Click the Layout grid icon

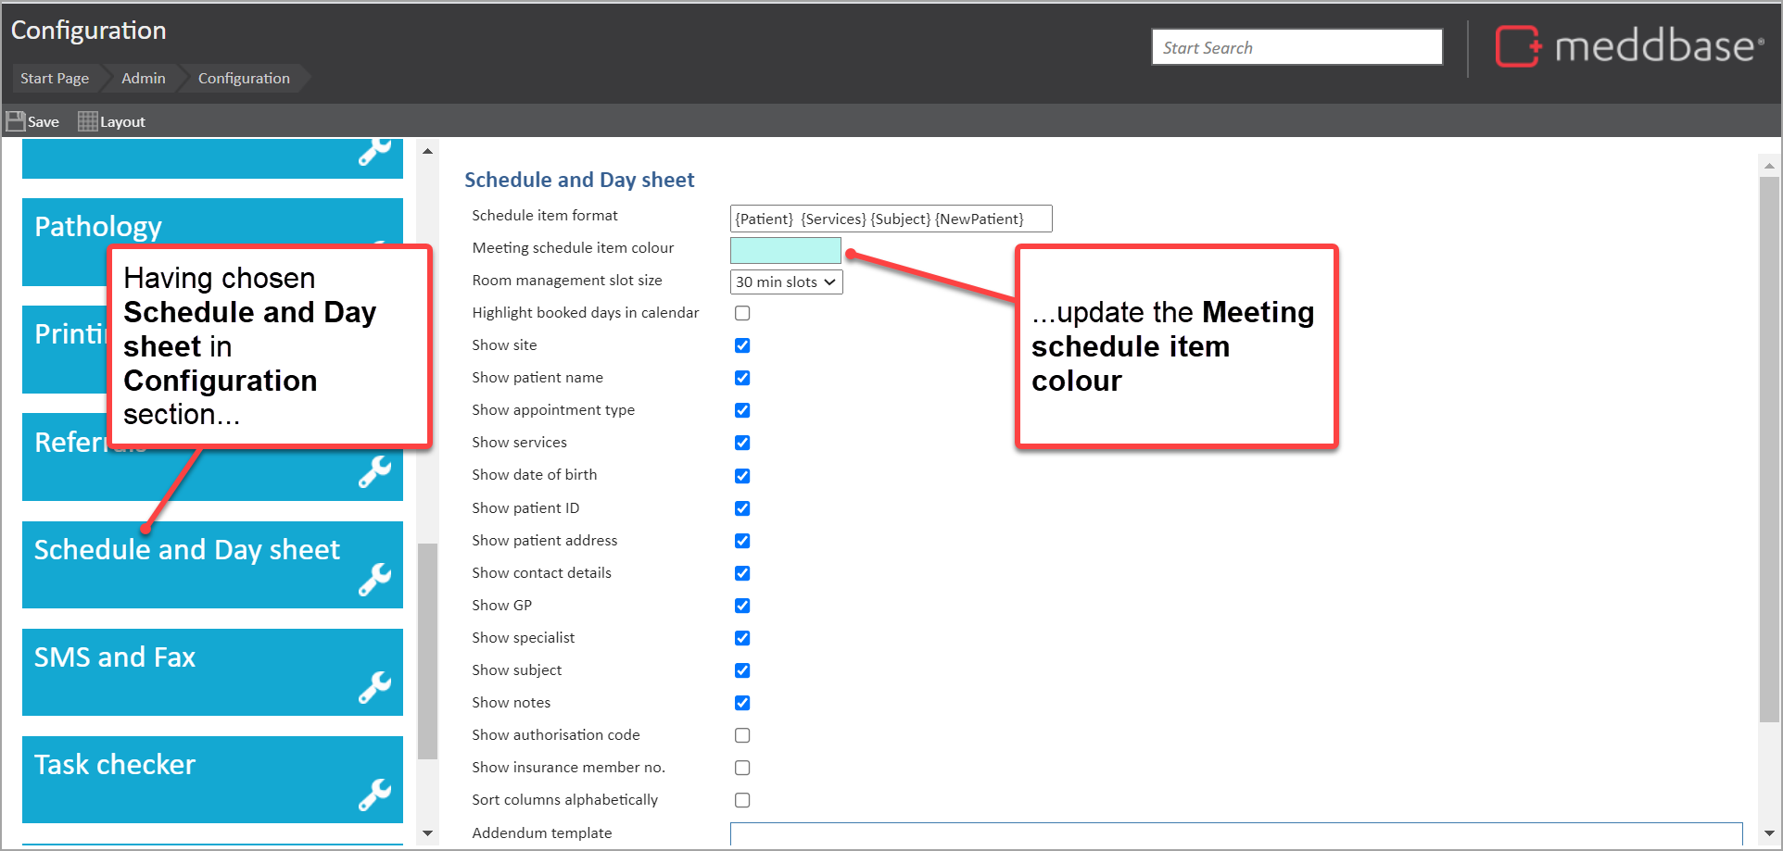click(88, 121)
